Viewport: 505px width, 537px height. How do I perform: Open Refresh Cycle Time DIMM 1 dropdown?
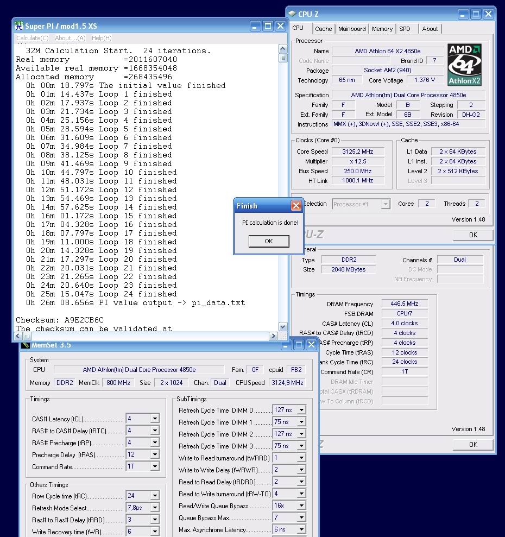tap(301, 422)
